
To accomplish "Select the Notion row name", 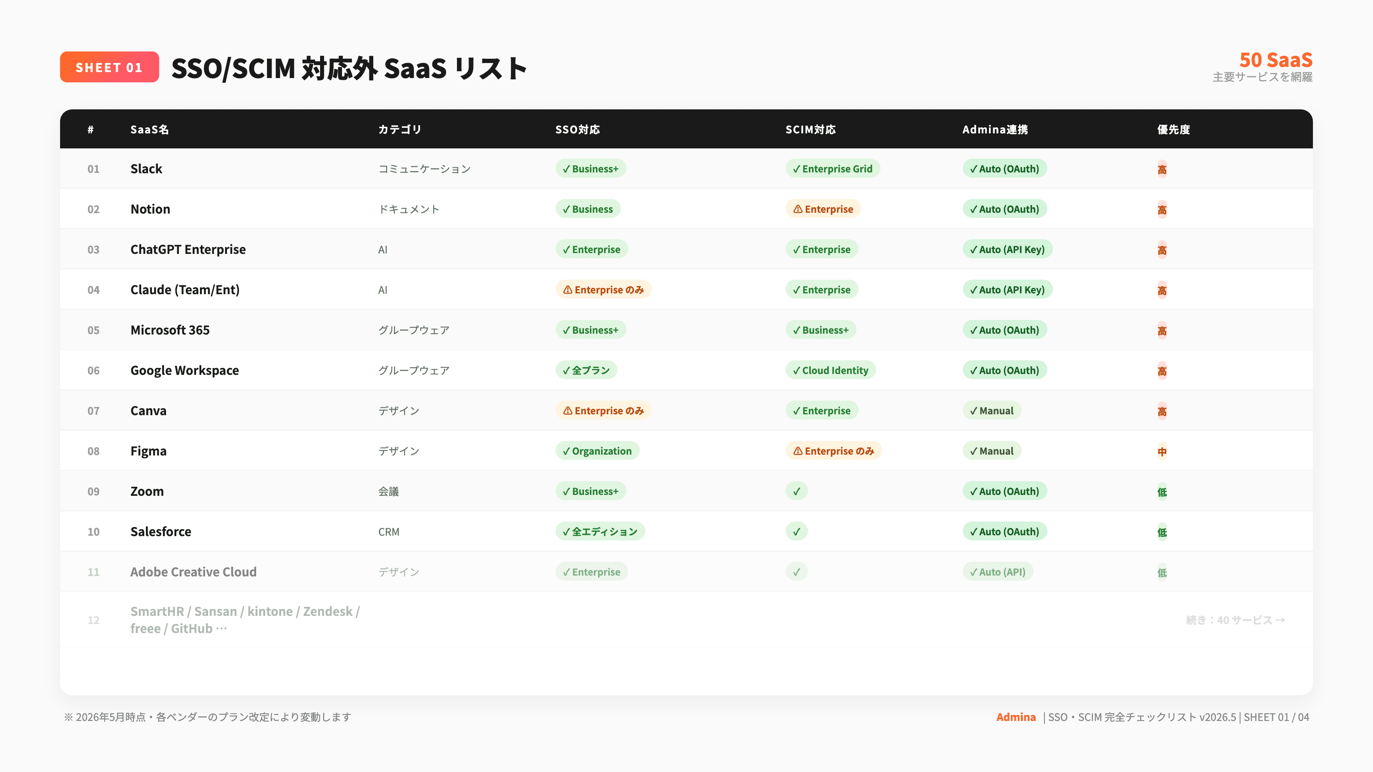I will pos(150,209).
